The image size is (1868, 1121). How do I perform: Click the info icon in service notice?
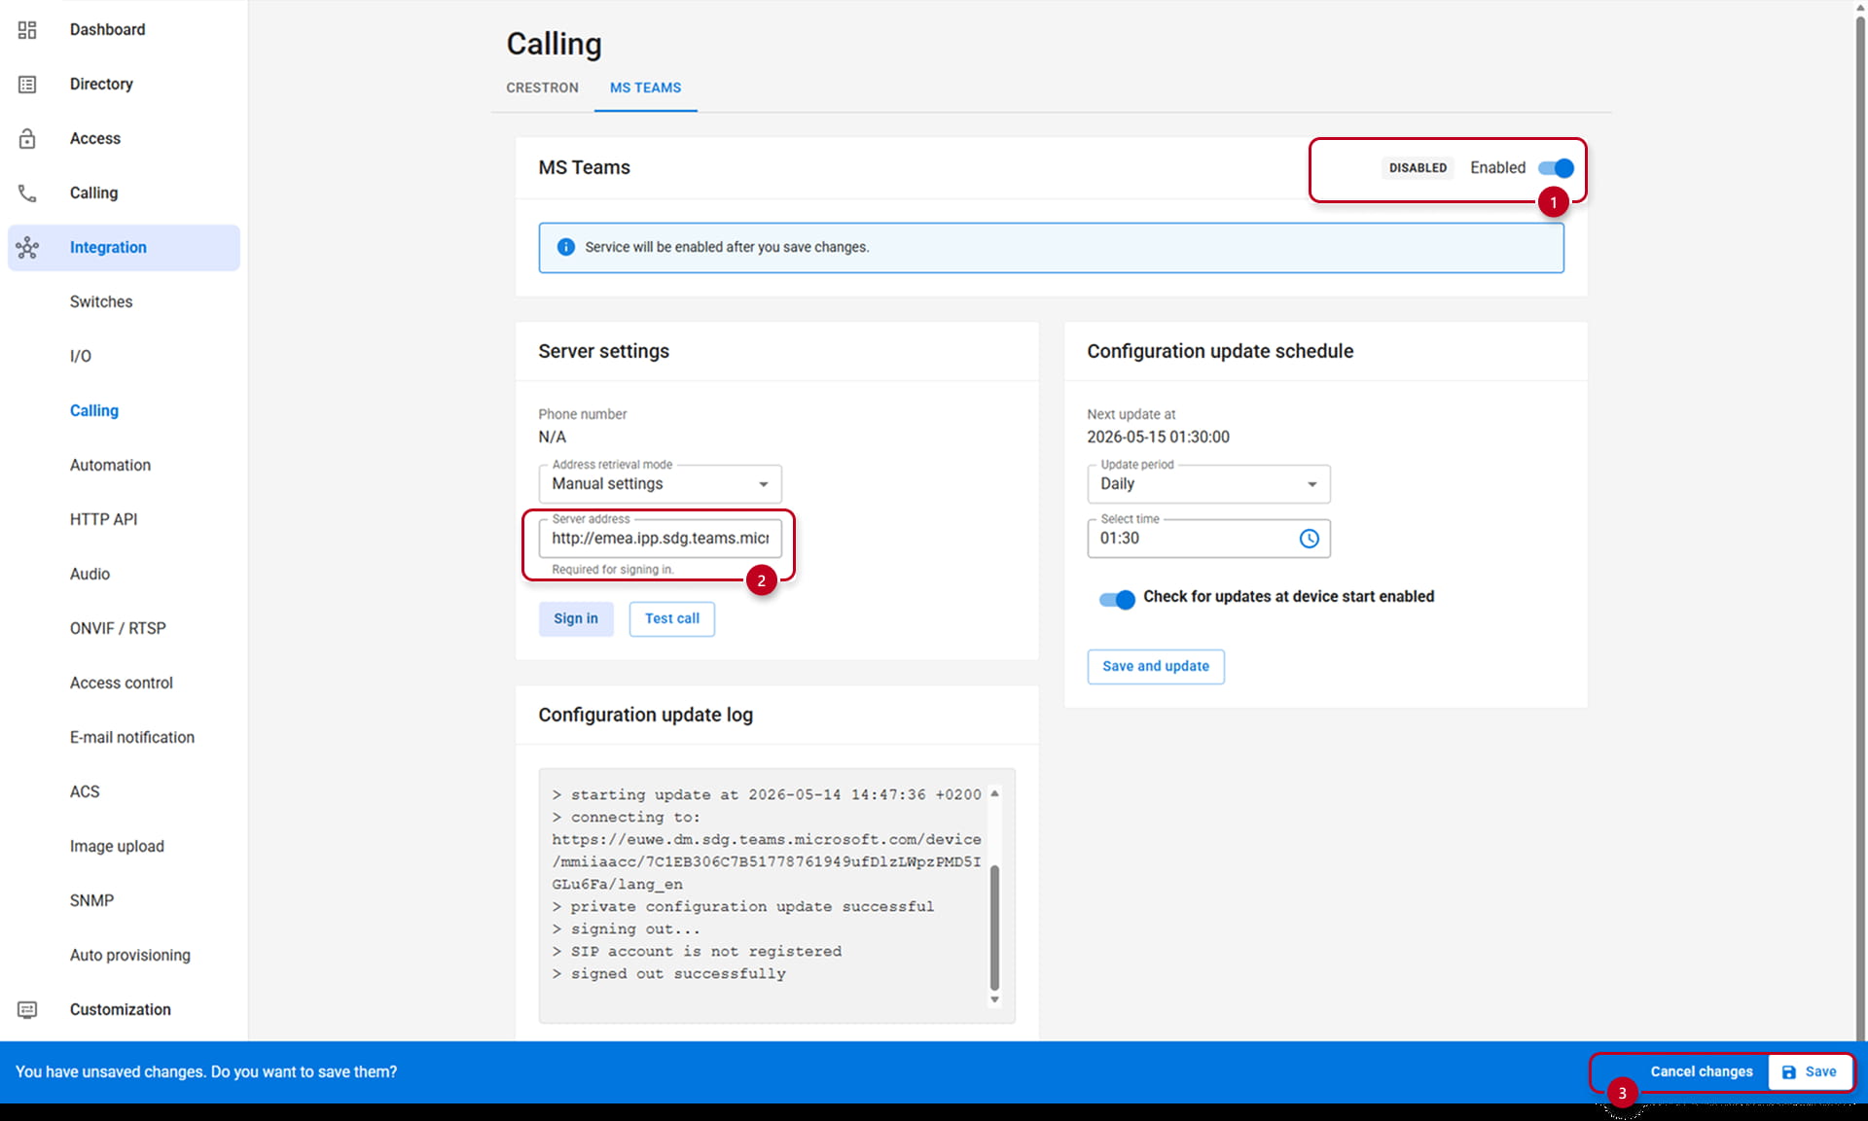coord(565,247)
